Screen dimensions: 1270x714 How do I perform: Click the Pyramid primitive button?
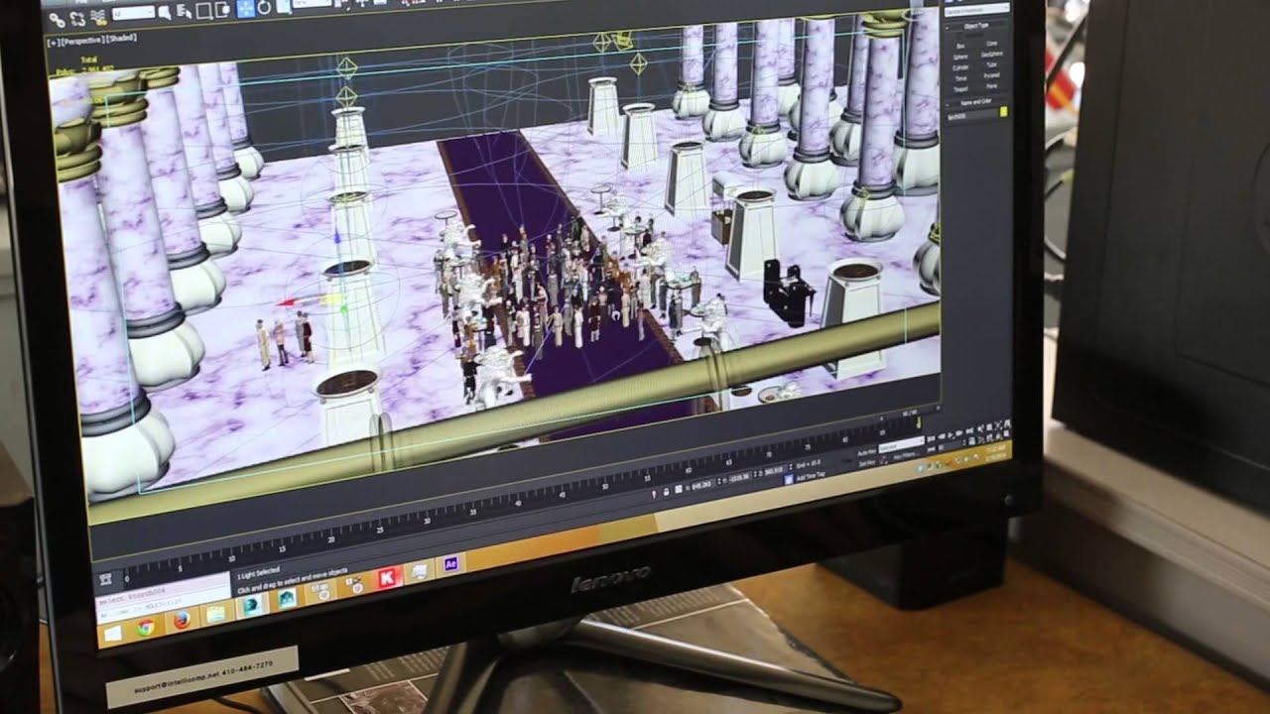(x=992, y=75)
